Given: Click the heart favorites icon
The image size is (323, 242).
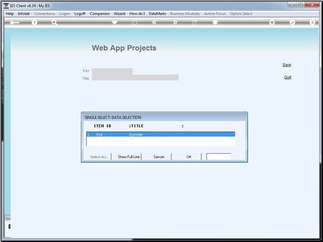Looking at the screenshot, I should (115, 22).
